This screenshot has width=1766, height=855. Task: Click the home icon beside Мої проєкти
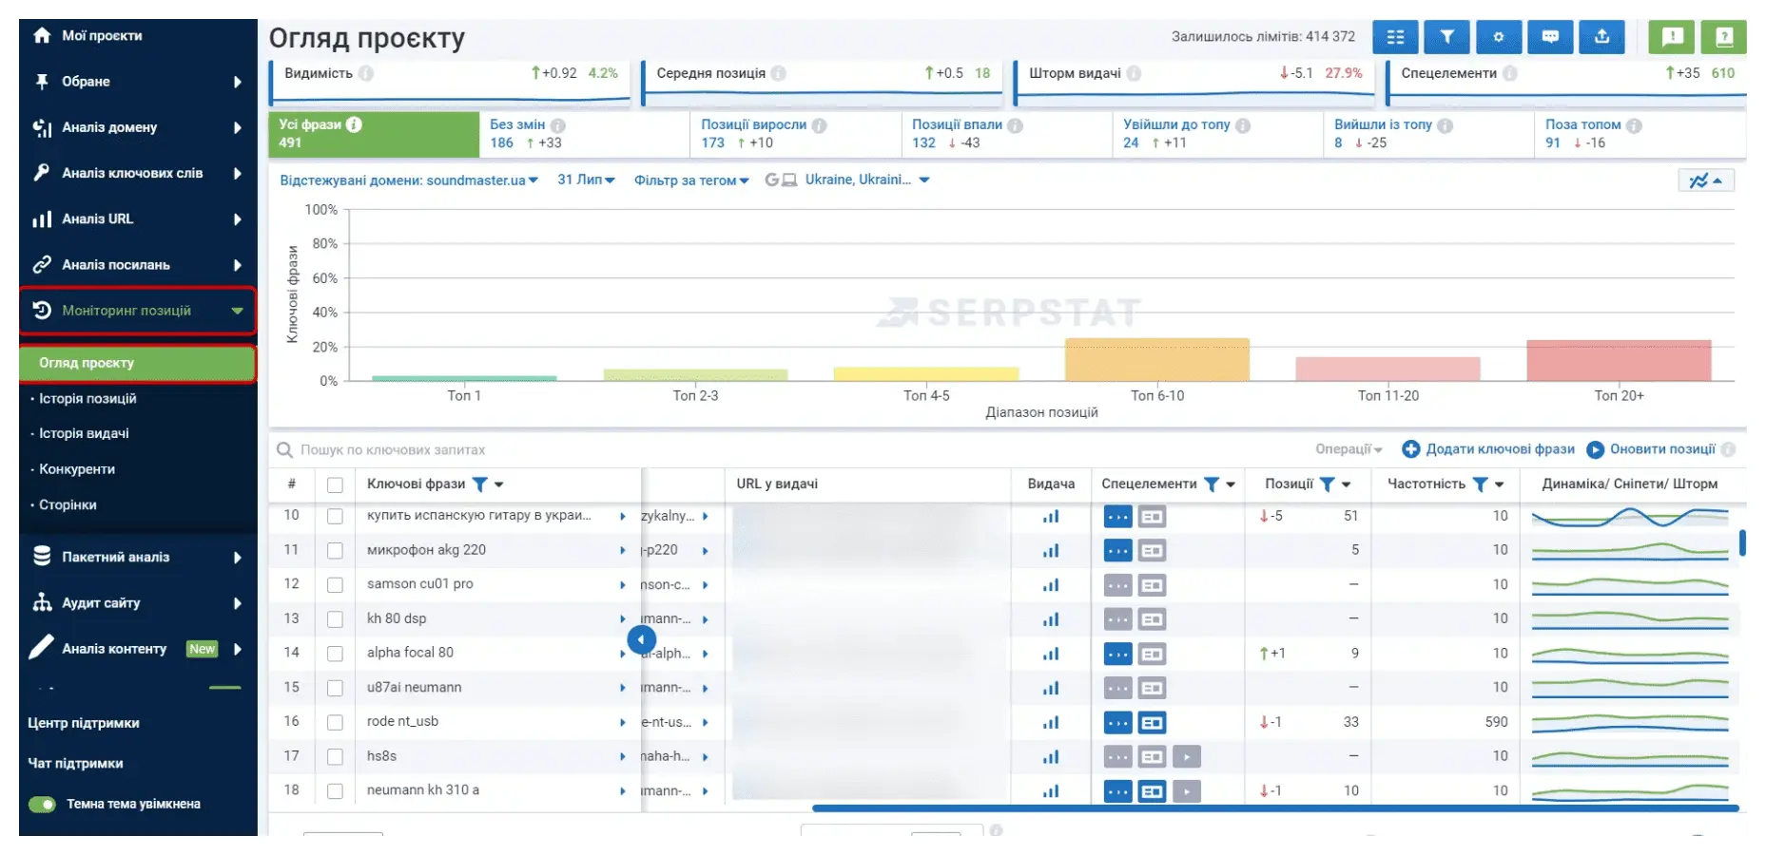click(x=42, y=35)
